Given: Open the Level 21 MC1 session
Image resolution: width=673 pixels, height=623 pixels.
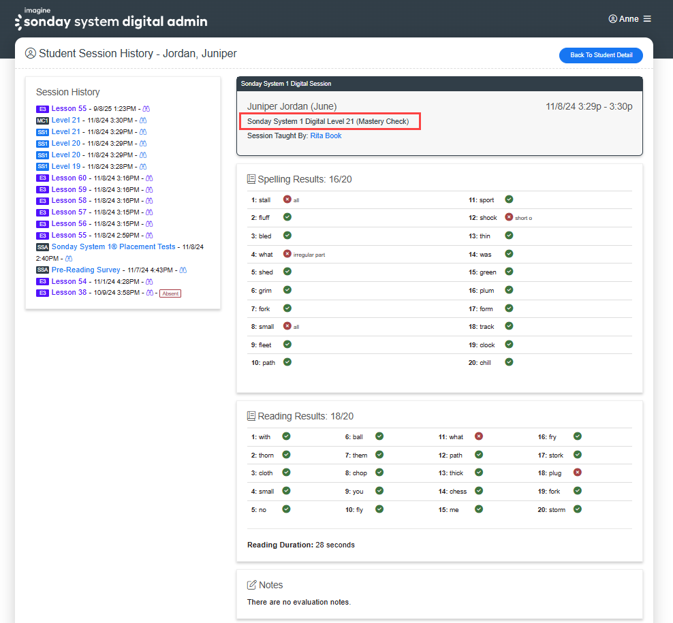Looking at the screenshot, I should click(65, 121).
